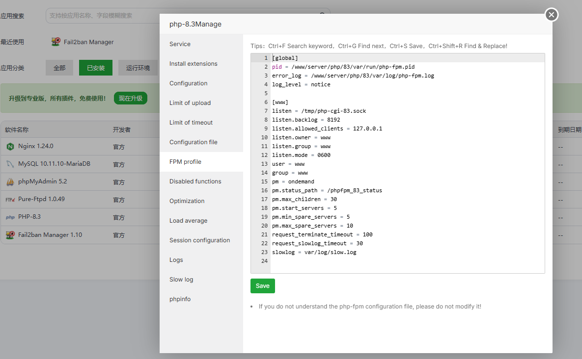Viewport: 582px width, 359px height.
Task: Open the Service tab
Action: click(180, 44)
